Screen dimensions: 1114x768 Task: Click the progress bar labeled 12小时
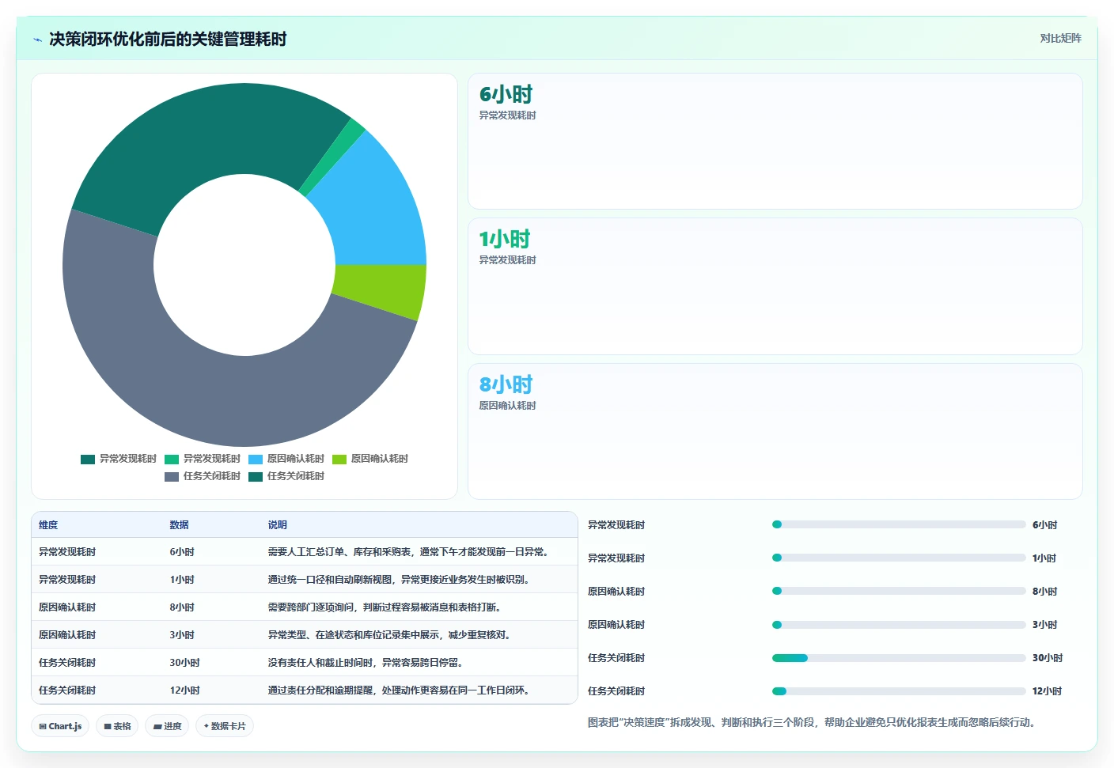pos(899,691)
